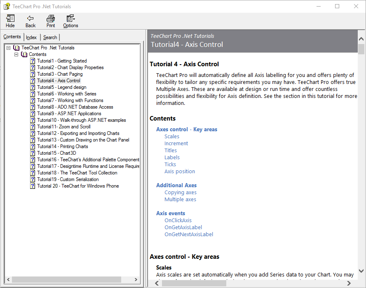Click the topic icon for Tutorial4 - Axis Control
This screenshot has height=288, width=366.
[33, 81]
